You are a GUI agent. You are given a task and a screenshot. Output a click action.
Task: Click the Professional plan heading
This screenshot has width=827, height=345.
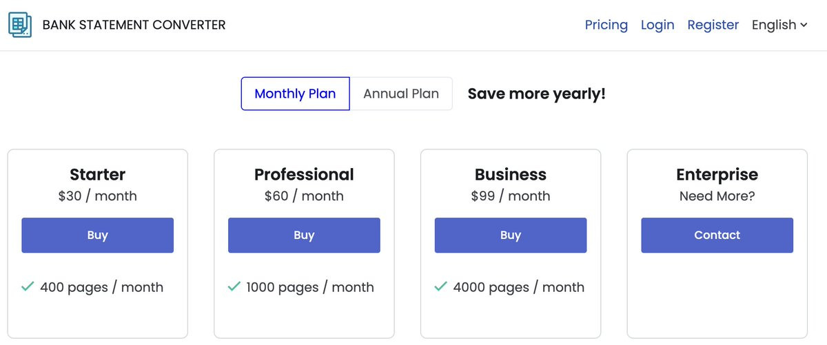tap(304, 174)
